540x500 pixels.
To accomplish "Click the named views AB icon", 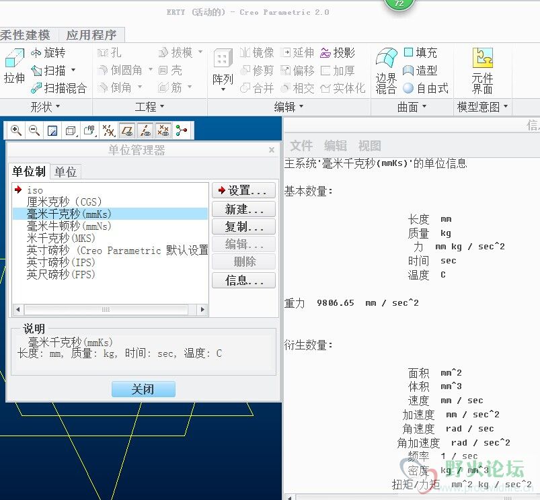I will [x=89, y=130].
